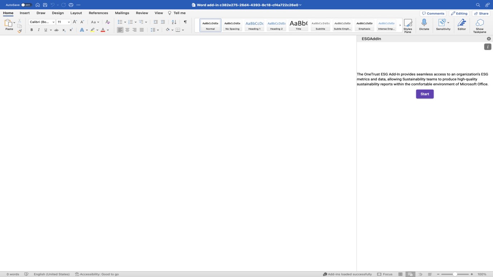Click the Start button in ESGAddIn
The image size is (493, 277).
pos(425,94)
